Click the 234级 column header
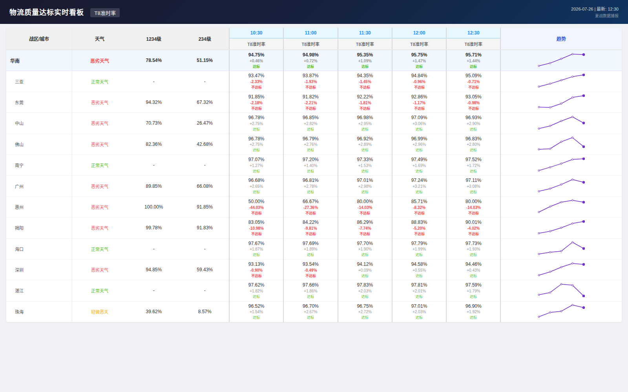The image size is (628, 392). (204, 39)
